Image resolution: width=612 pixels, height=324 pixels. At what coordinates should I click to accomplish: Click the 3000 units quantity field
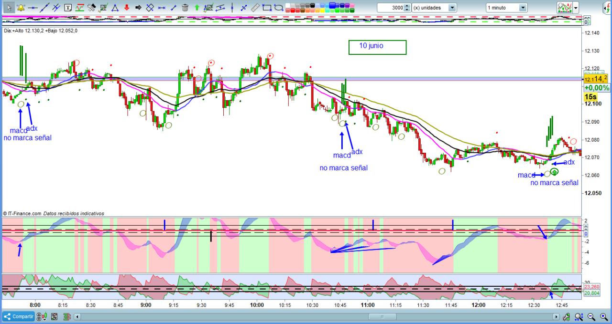[x=390, y=8]
